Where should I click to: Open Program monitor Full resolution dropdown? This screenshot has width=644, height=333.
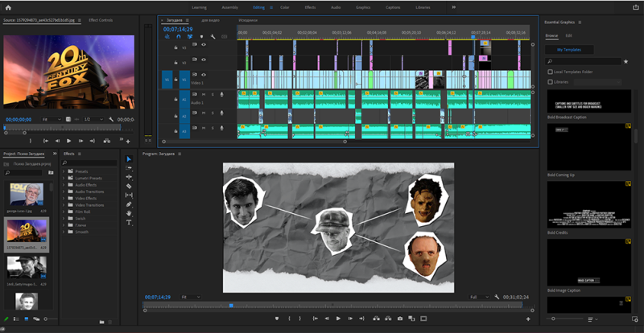point(480,297)
